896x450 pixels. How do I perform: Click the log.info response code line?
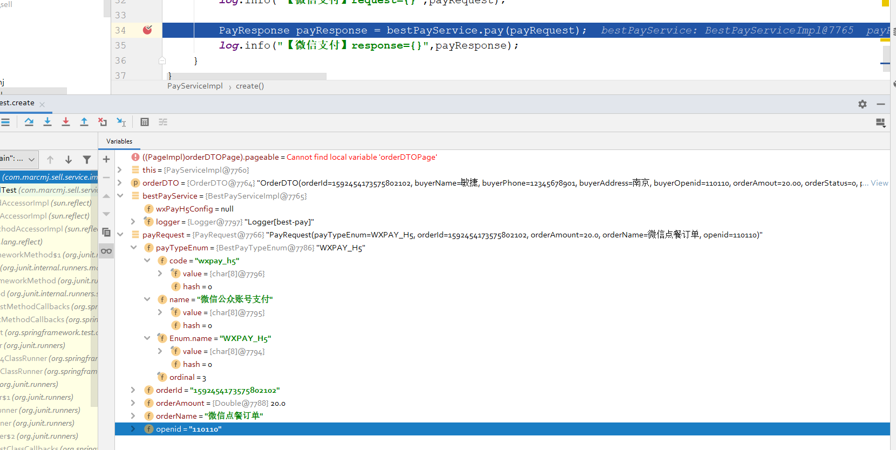click(x=369, y=45)
